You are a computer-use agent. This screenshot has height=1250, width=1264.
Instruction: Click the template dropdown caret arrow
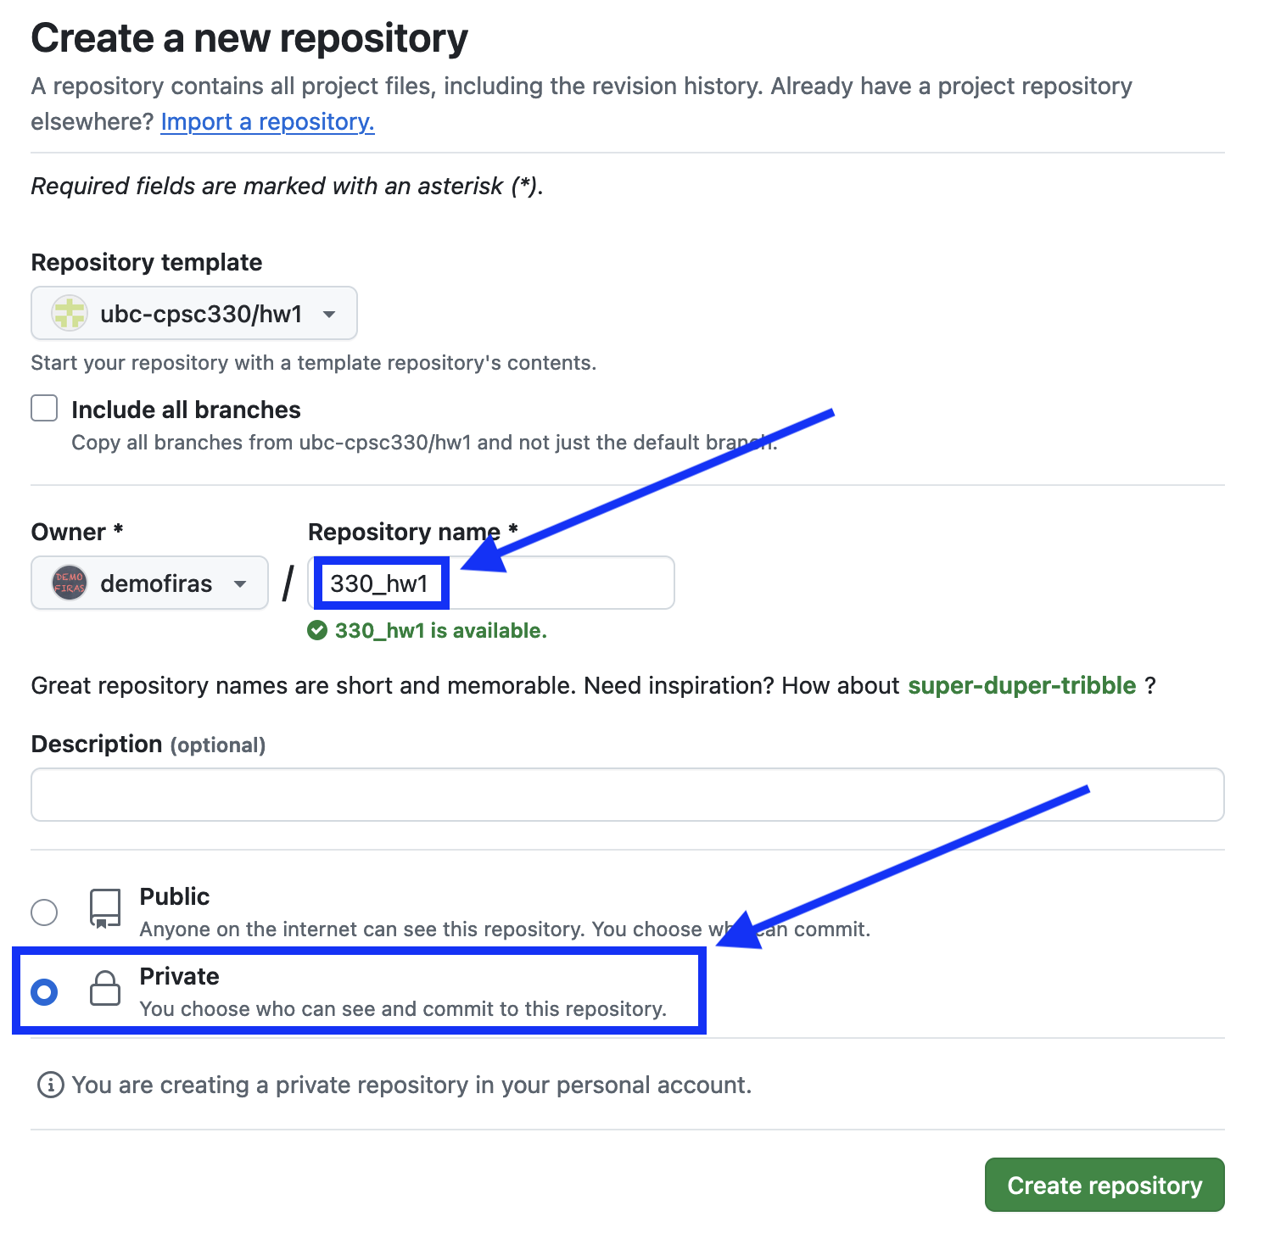pyautogui.click(x=329, y=315)
